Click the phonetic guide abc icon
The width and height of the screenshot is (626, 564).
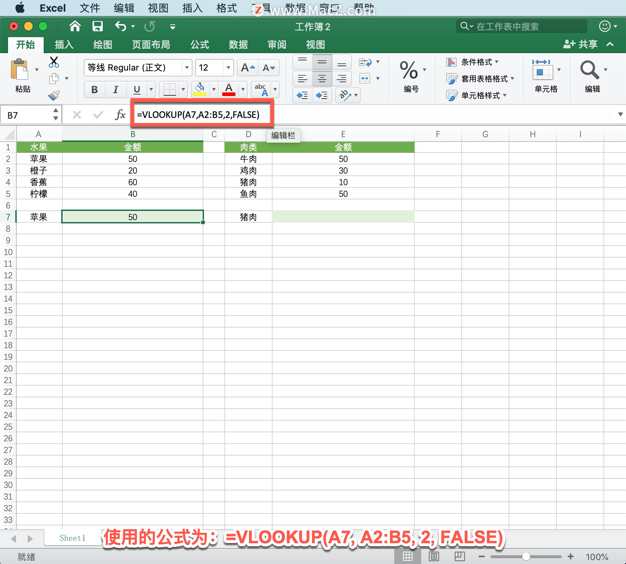pos(261,89)
